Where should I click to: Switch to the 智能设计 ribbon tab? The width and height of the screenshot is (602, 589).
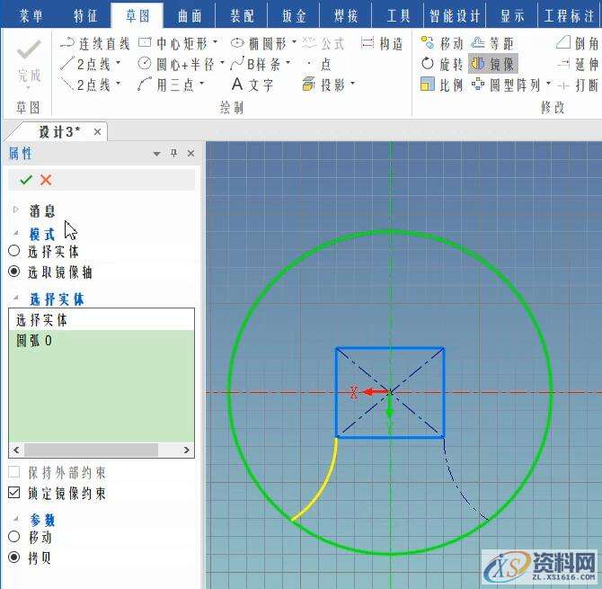coord(455,16)
